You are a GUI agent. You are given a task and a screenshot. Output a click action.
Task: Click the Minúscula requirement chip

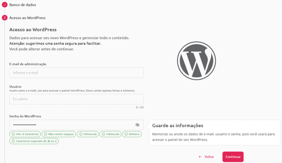(x=88, y=134)
